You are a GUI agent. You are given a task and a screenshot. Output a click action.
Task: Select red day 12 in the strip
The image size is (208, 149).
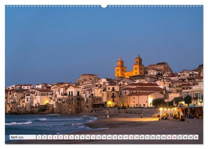coord(98,137)
